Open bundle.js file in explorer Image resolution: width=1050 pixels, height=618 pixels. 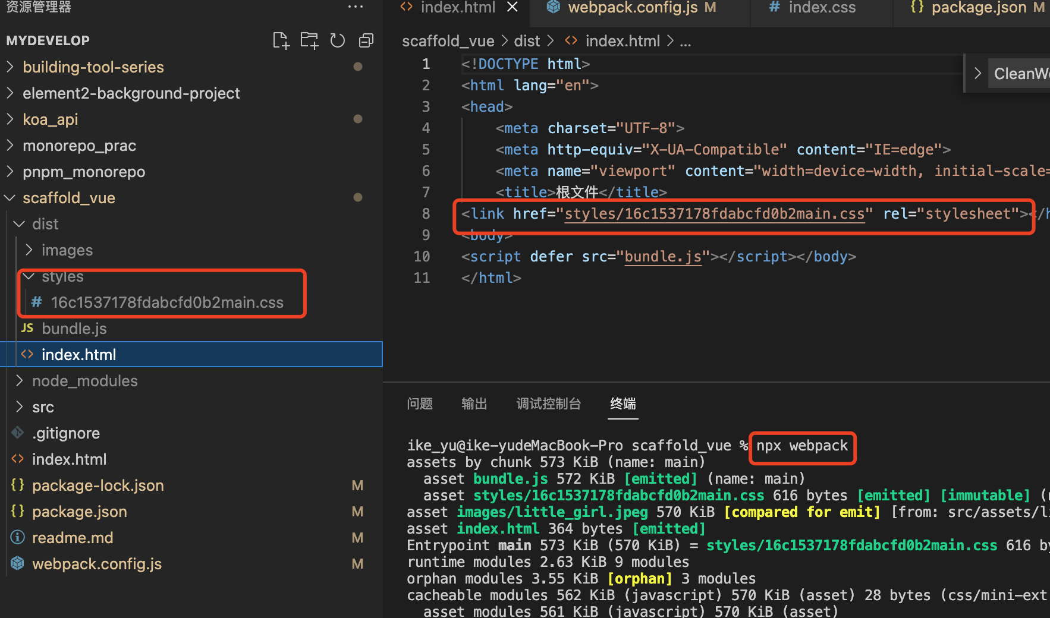click(74, 329)
